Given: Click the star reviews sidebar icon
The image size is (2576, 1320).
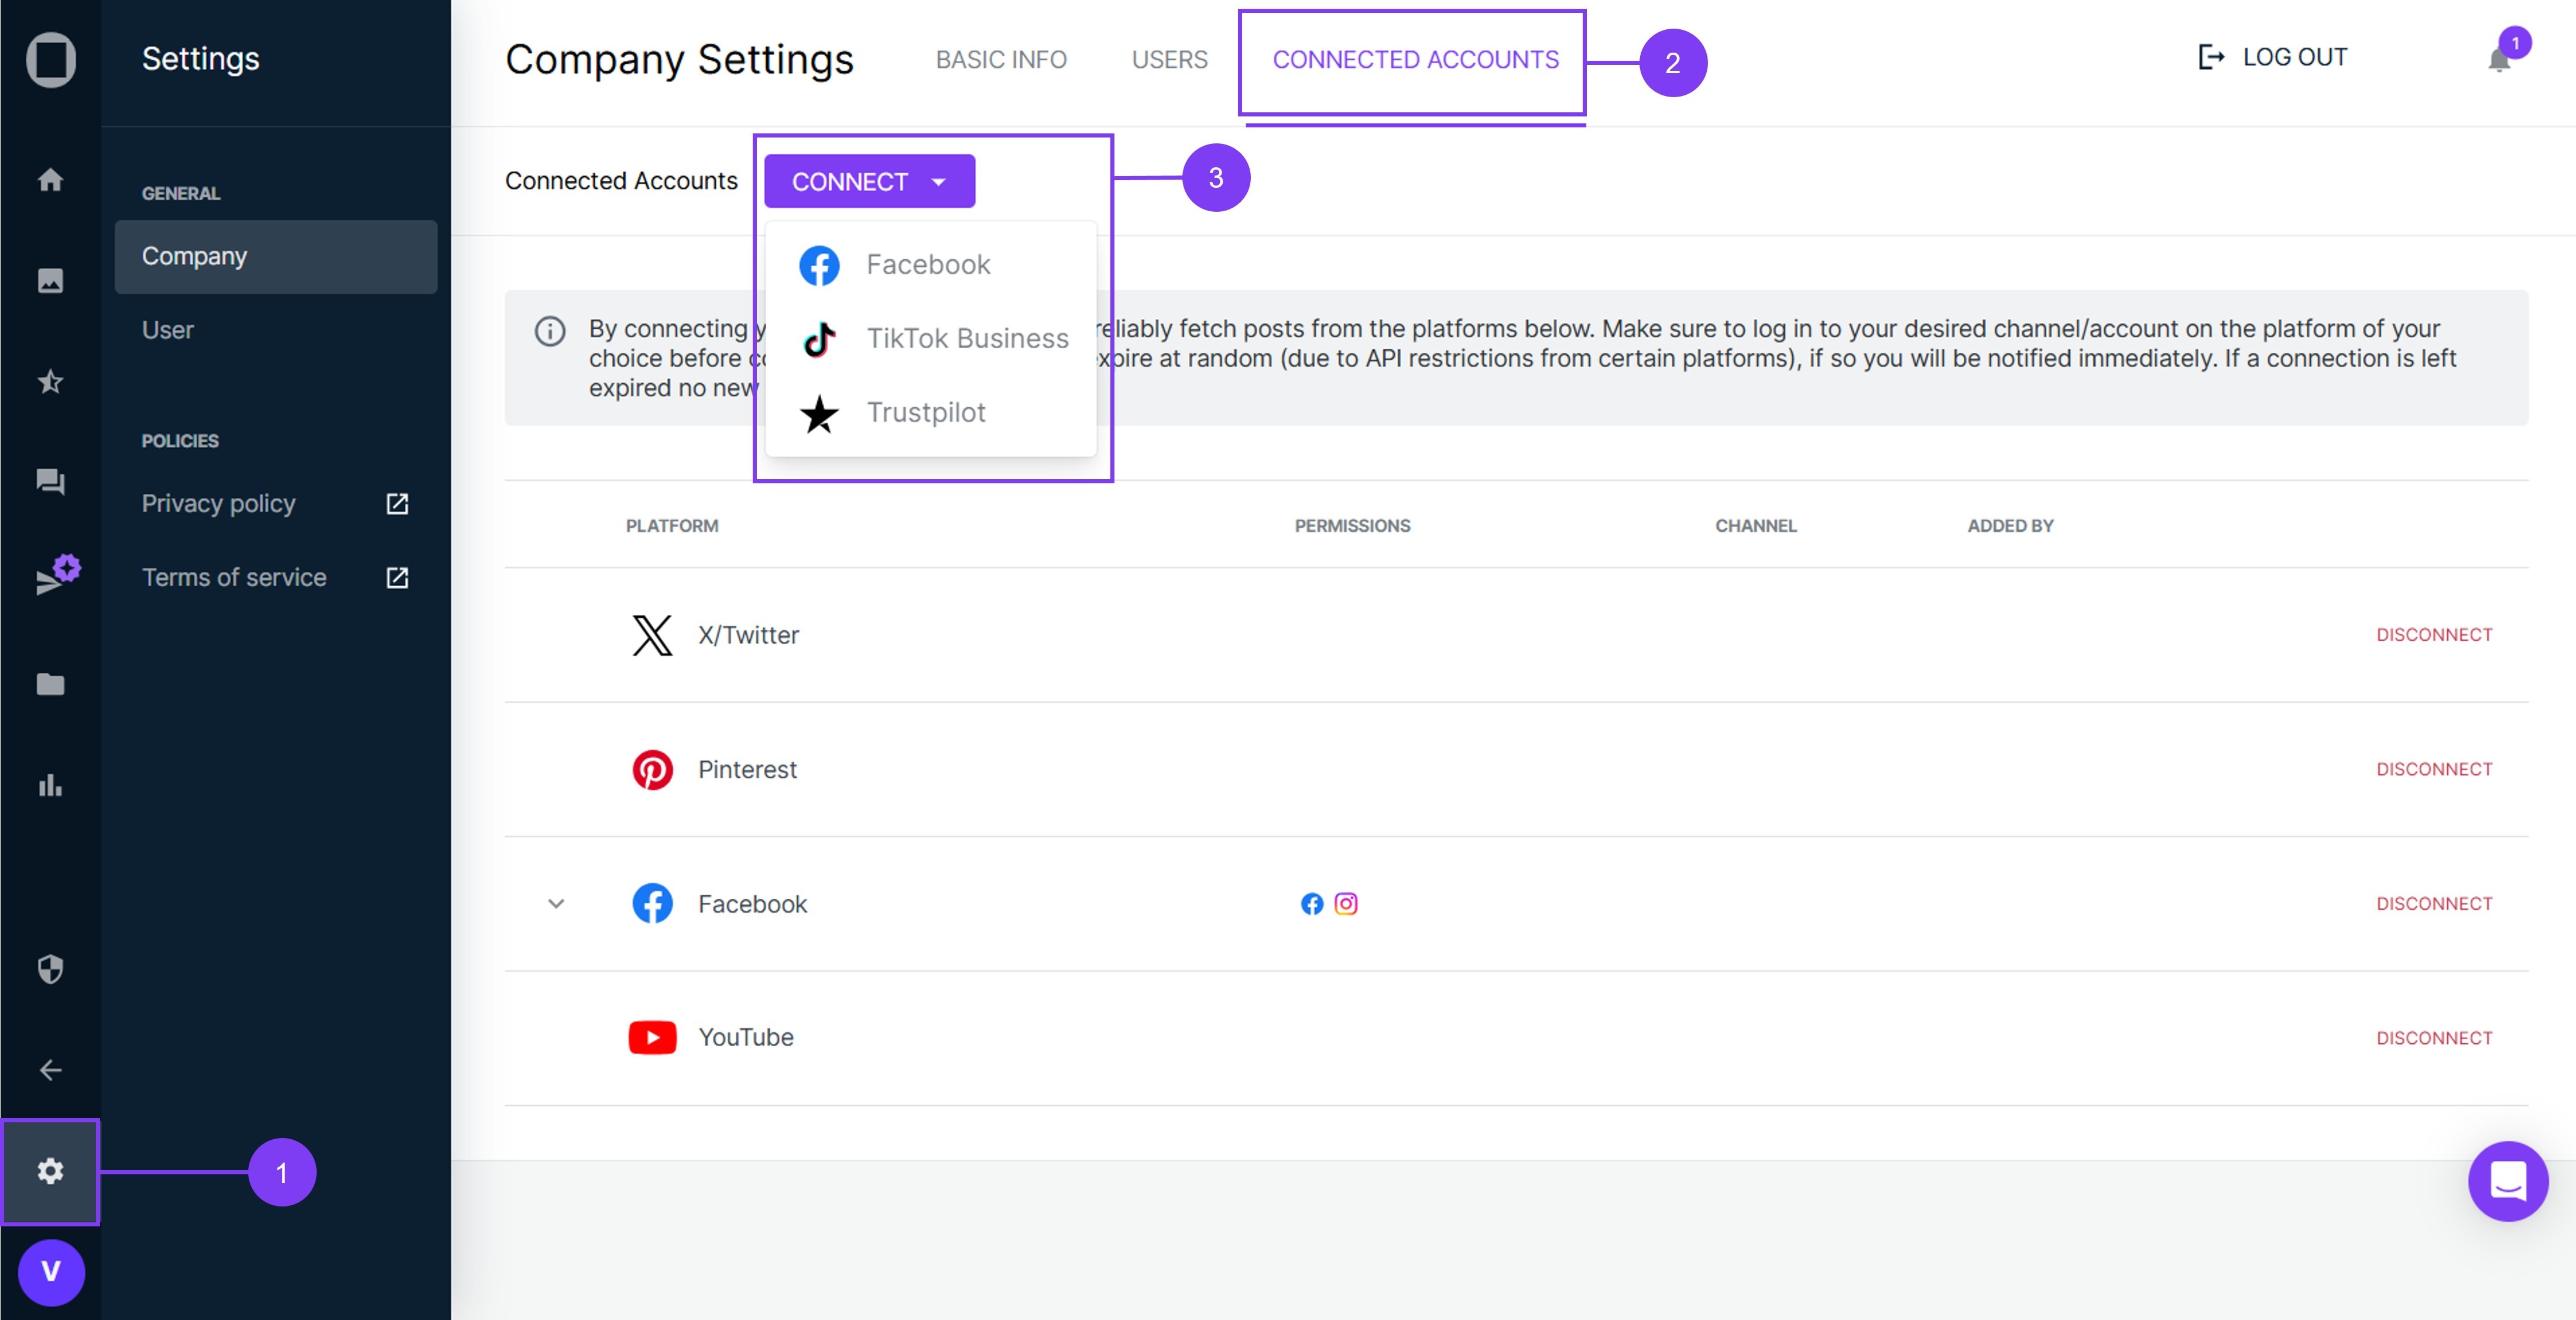Looking at the screenshot, I should pos(50,381).
